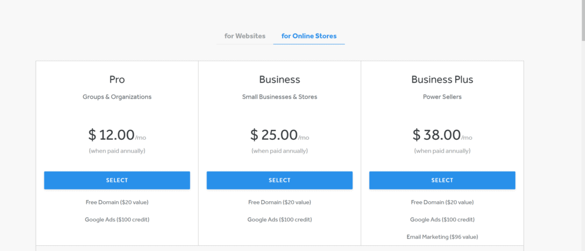This screenshot has height=251, width=585.
Task: Click 'Google Ads ($100 credit)' in Business column
Action: [x=280, y=219]
